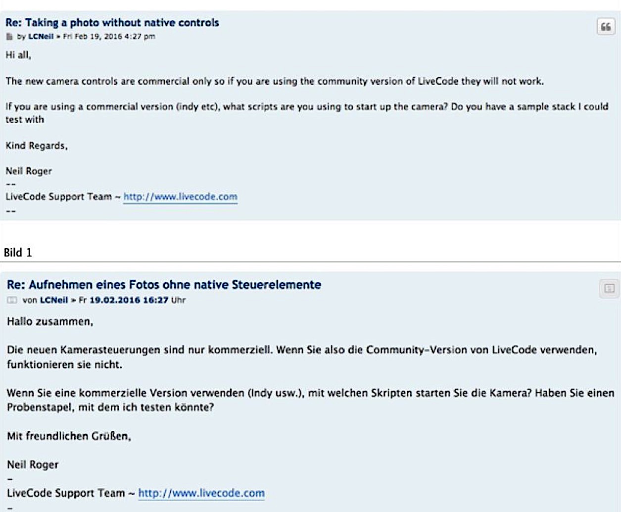Open author LCNeil's profile in the English post
Screen dimensions: 621x512
tap(41, 36)
